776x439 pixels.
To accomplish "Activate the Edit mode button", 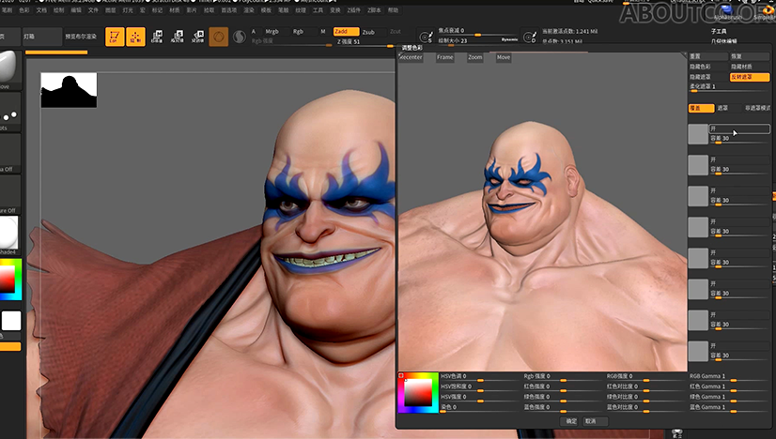I will (115, 37).
